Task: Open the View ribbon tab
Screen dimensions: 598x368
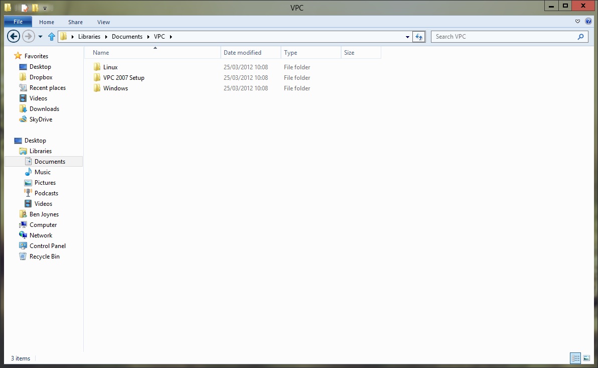Action: click(x=103, y=22)
